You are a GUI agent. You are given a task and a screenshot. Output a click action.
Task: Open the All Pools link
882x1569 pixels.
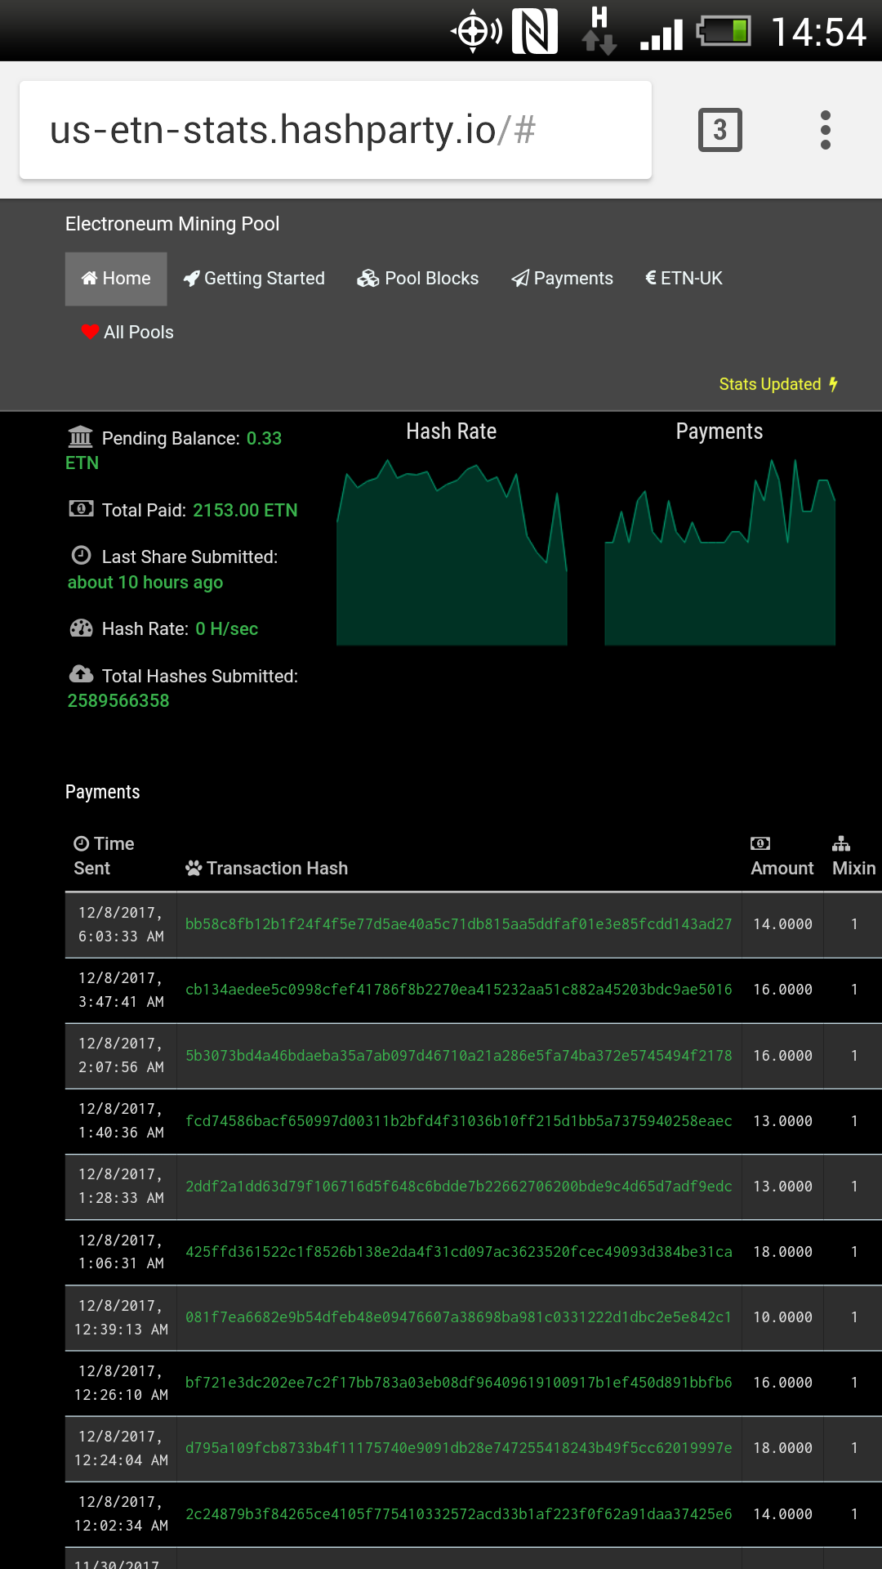pyautogui.click(x=128, y=333)
